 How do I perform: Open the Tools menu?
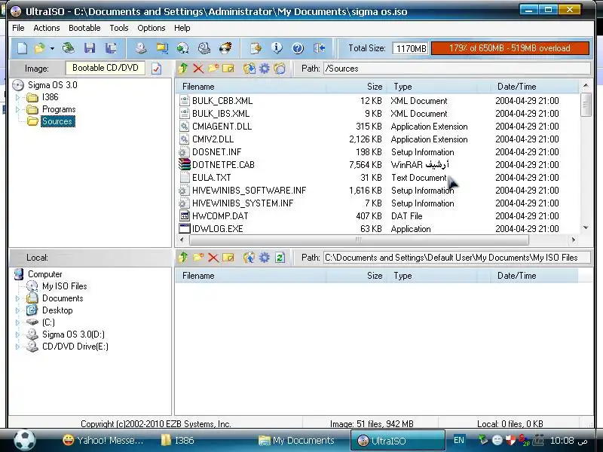coord(119,28)
